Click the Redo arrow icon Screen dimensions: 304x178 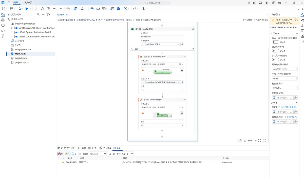(x=61, y=9)
